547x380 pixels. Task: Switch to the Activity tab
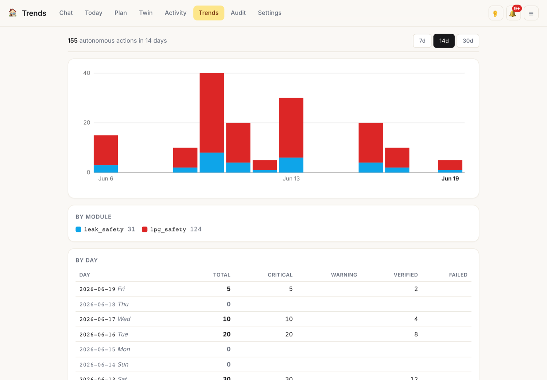coord(175,13)
